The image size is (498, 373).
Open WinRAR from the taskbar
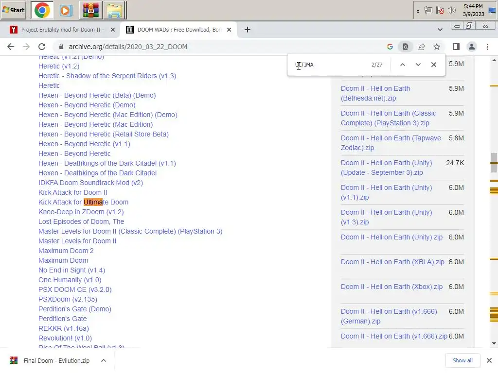pyautogui.click(x=91, y=10)
